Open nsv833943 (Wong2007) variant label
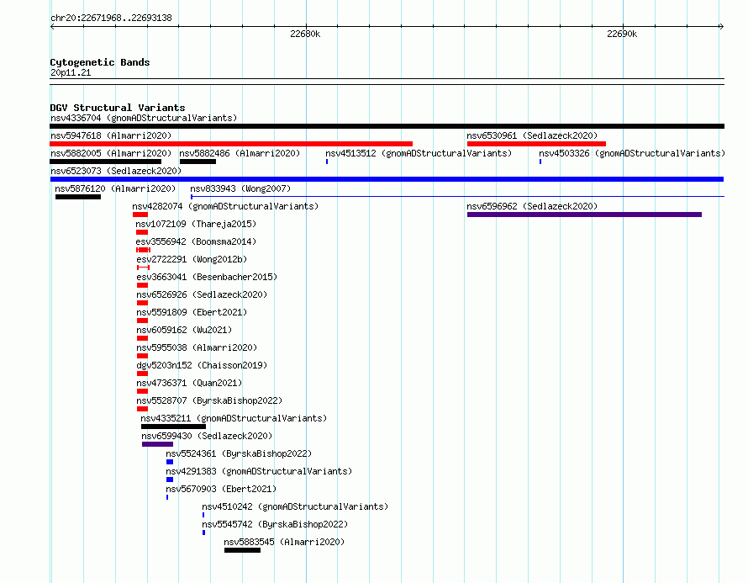 240,188
